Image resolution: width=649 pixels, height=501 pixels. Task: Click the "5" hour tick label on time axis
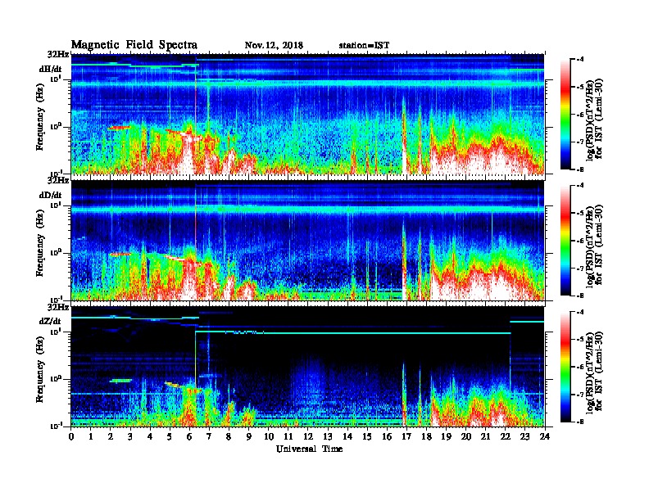(170, 436)
